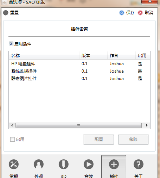
Task: Sort by the 版本 column header
Action: click(93, 55)
